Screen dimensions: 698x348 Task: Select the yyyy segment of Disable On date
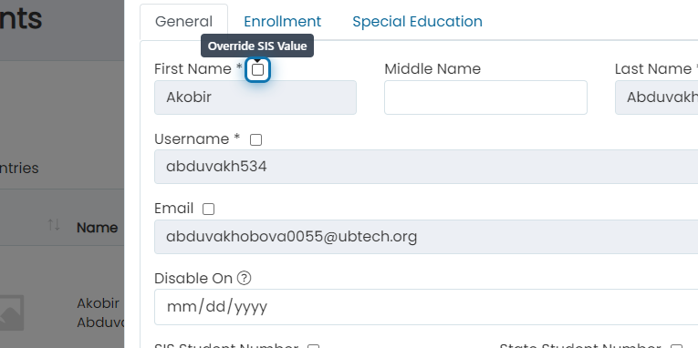pyautogui.click(x=251, y=307)
